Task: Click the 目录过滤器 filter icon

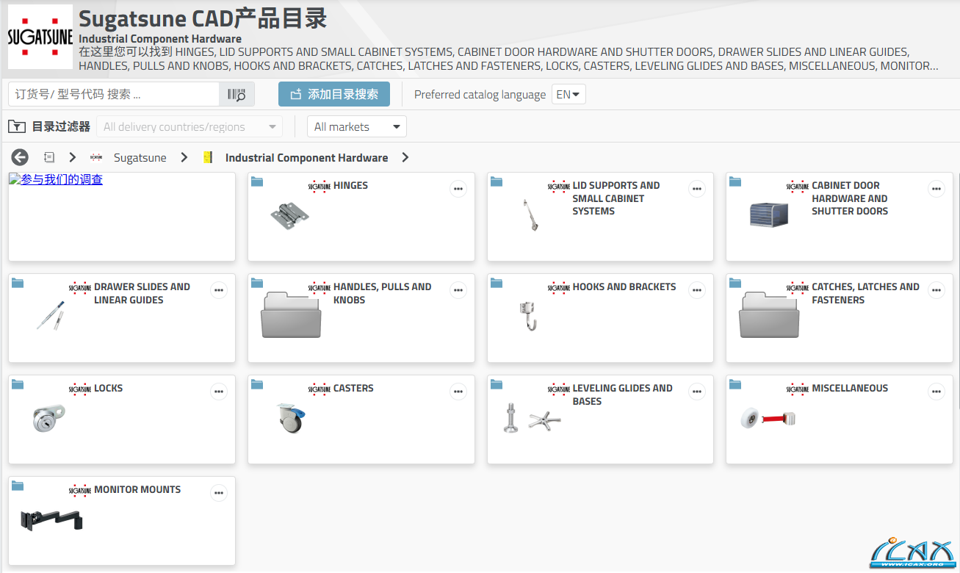Action: coord(17,126)
